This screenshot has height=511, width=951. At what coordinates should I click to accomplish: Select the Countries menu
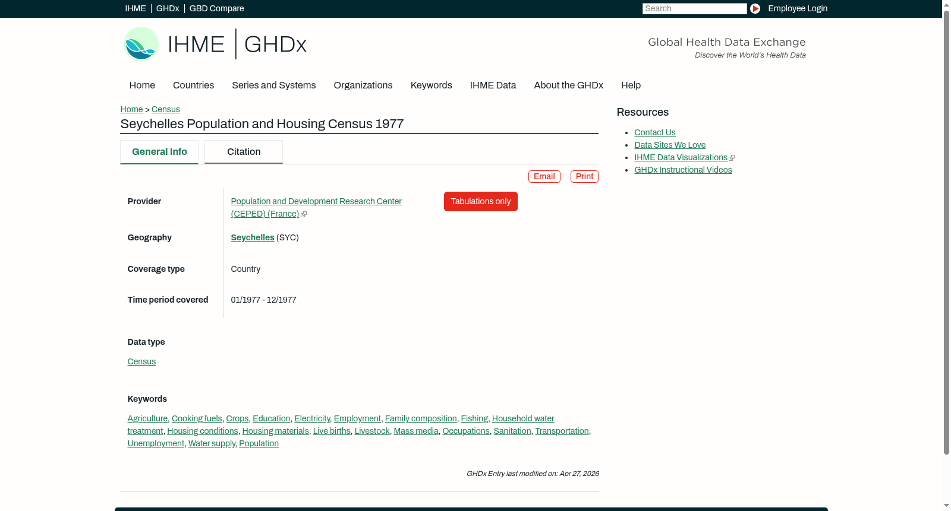[193, 85]
